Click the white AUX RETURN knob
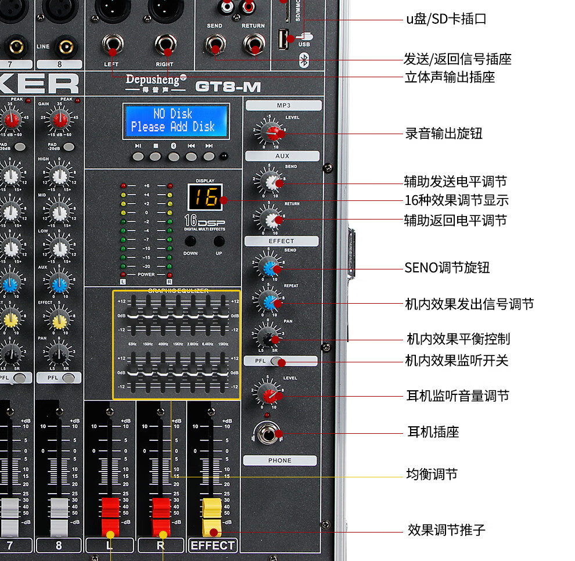The width and height of the screenshot is (575, 561). pos(269,219)
